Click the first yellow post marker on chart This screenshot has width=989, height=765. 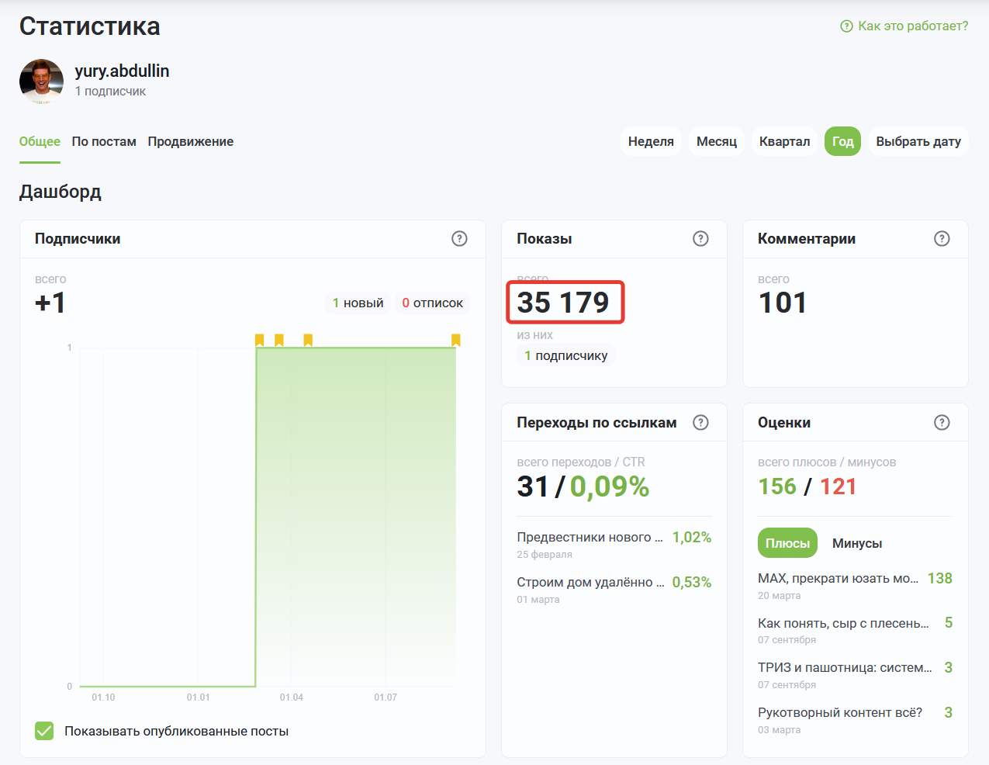(260, 340)
